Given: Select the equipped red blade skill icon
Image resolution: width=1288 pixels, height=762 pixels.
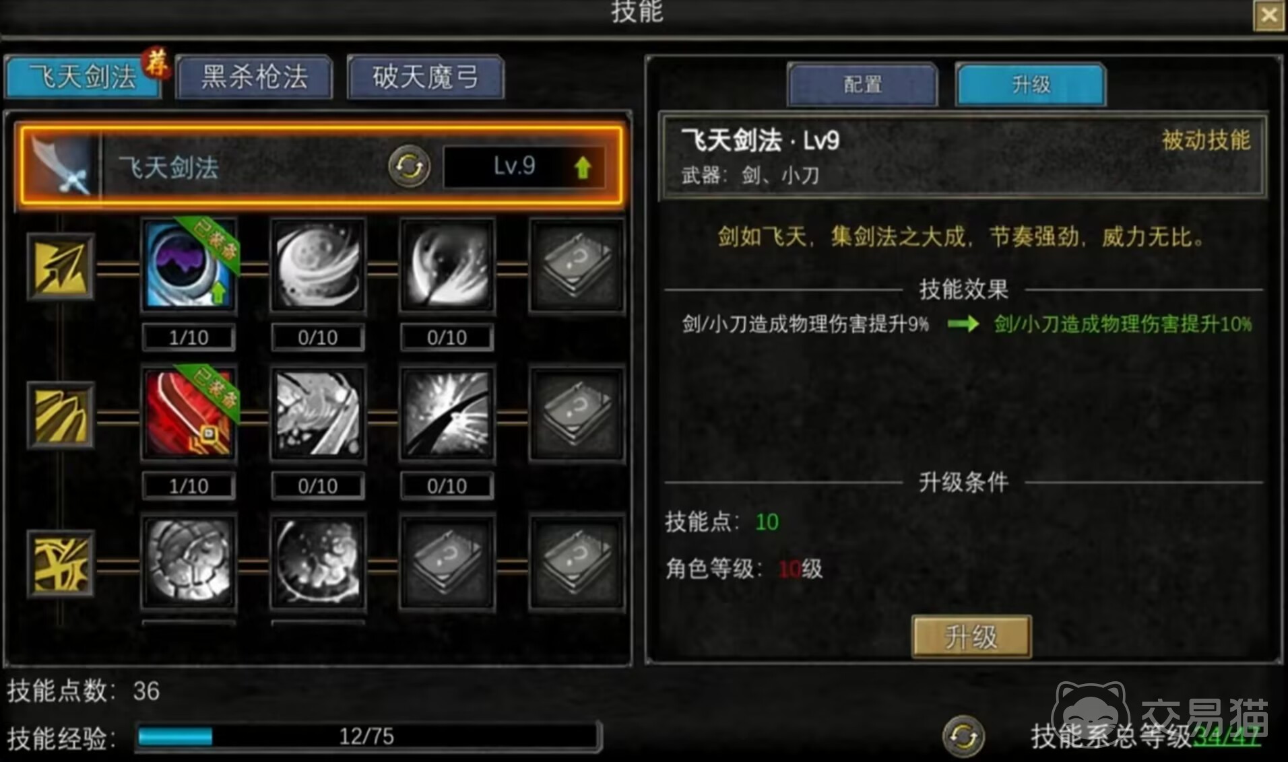Looking at the screenshot, I should click(189, 413).
